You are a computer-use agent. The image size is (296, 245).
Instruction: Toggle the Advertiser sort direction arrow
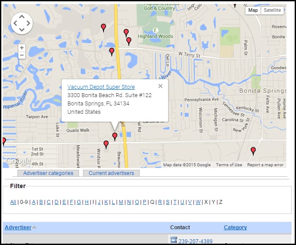pos(34,227)
